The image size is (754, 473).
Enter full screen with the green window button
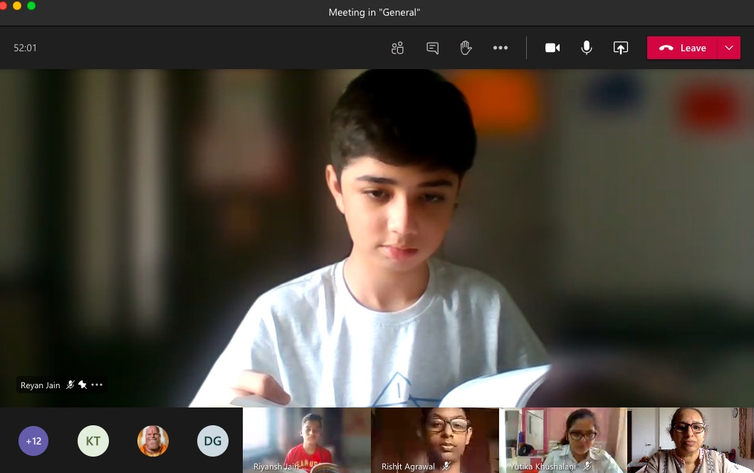[31, 6]
